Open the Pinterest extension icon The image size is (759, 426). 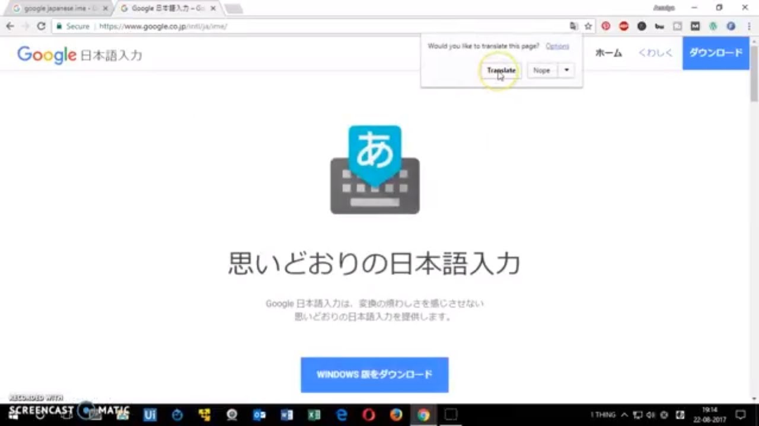[606, 26]
